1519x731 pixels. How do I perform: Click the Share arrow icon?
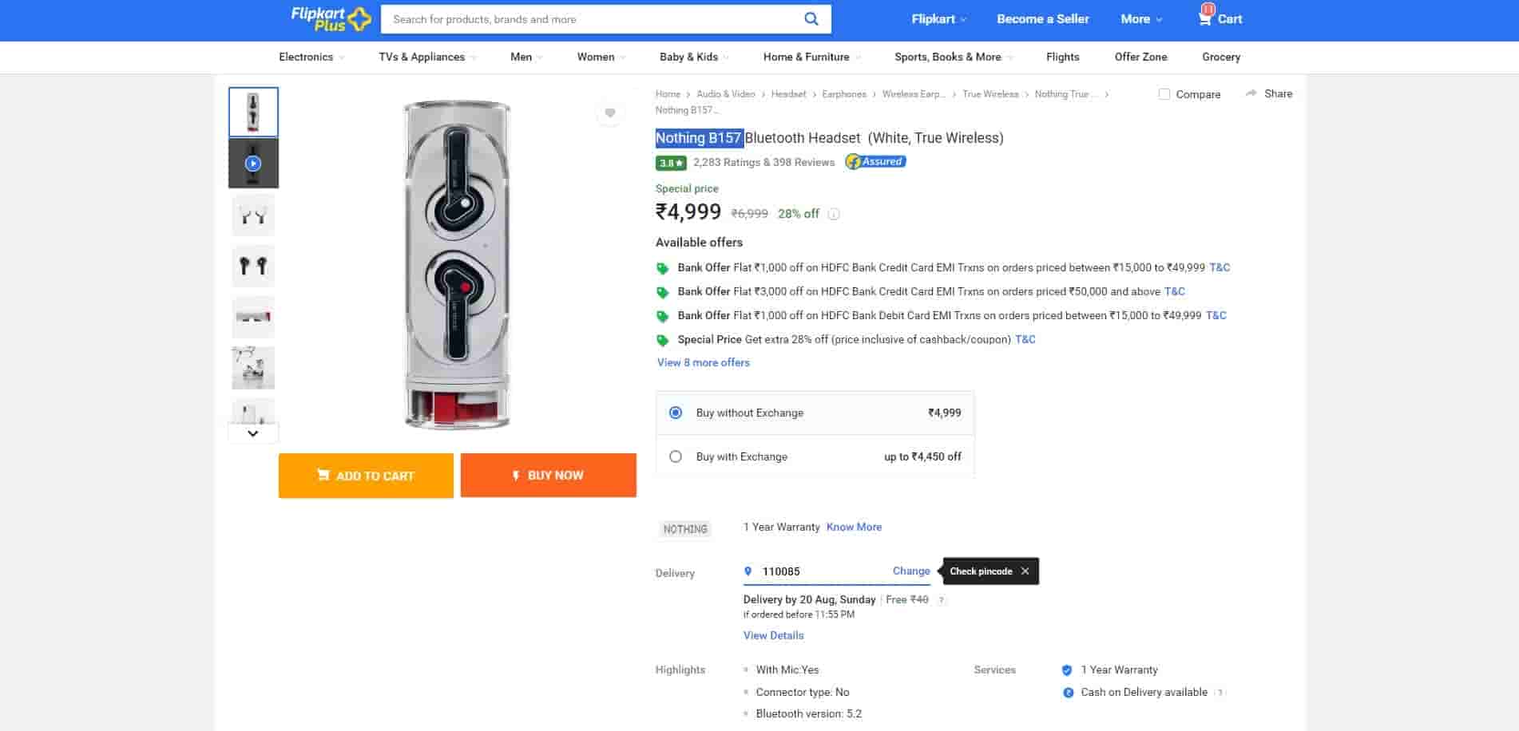click(x=1251, y=93)
